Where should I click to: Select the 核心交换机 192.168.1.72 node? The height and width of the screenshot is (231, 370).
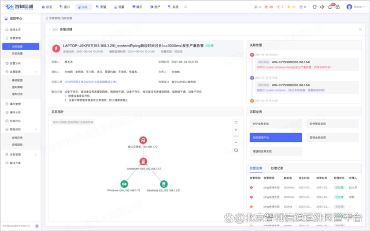click(143, 141)
